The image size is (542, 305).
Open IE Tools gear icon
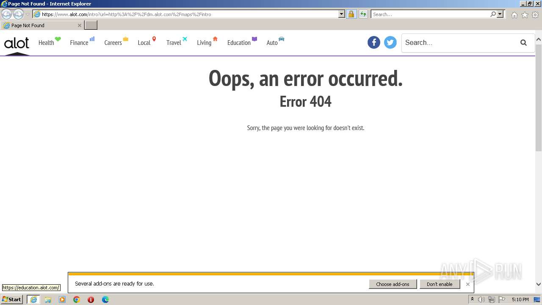[535, 15]
